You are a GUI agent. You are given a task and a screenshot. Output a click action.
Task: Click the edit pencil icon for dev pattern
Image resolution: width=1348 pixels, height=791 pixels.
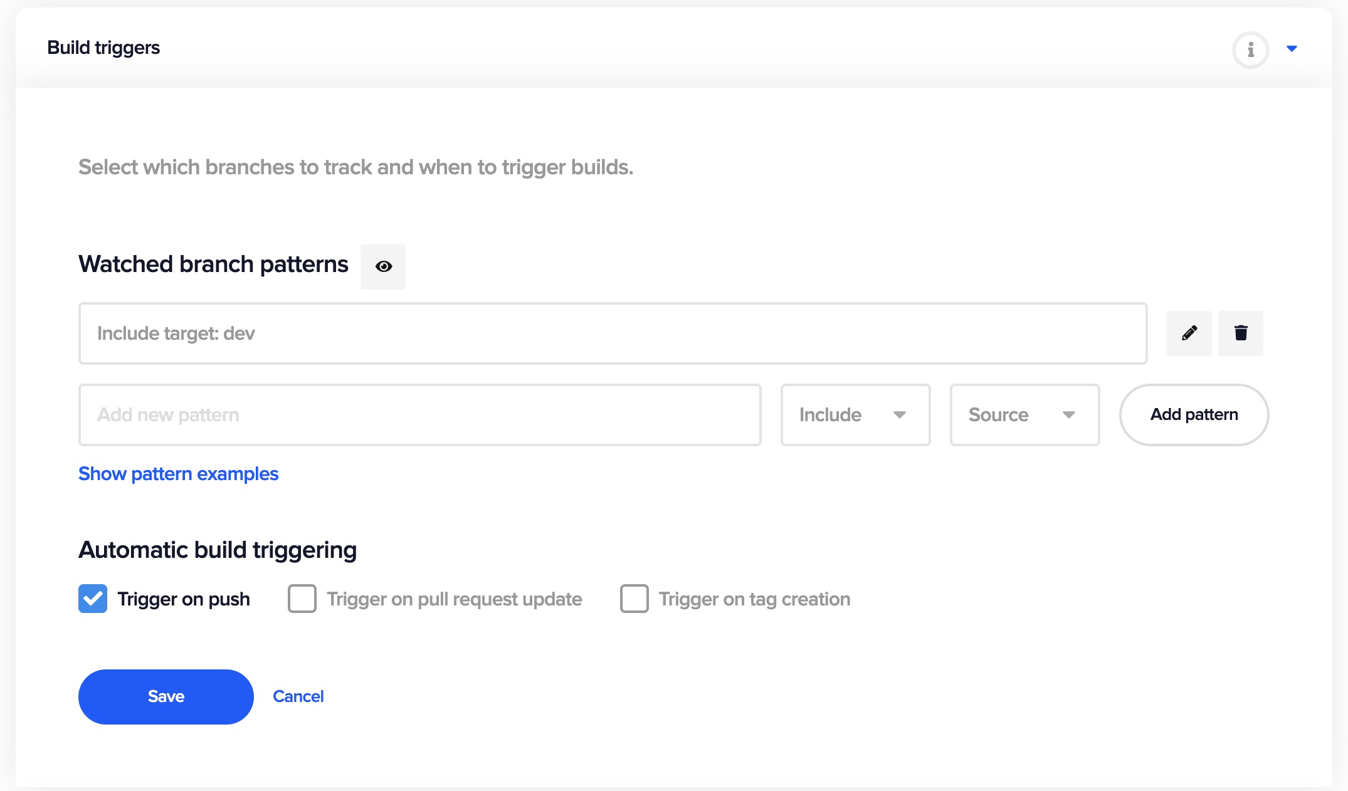[1189, 332]
